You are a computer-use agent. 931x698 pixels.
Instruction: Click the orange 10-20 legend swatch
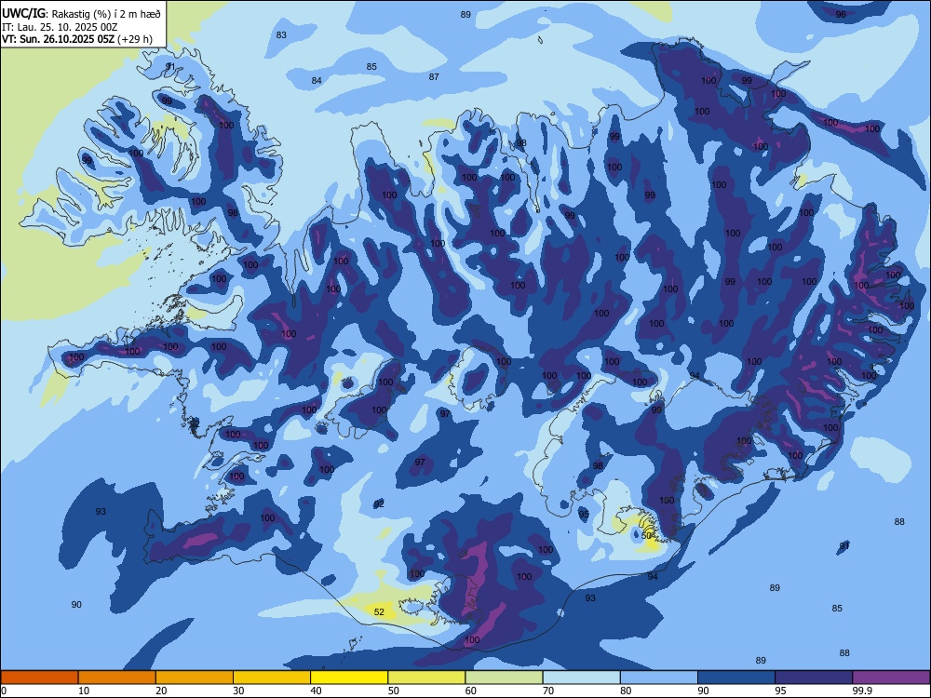click(117, 678)
